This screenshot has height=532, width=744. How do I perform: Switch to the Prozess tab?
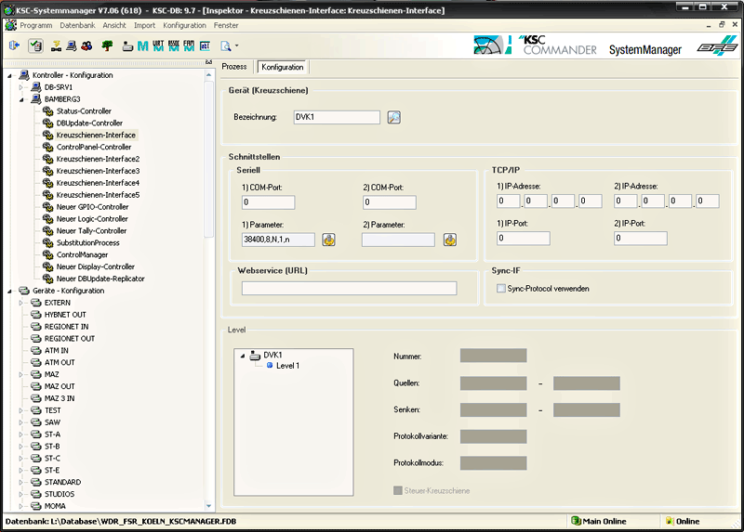[x=234, y=67]
